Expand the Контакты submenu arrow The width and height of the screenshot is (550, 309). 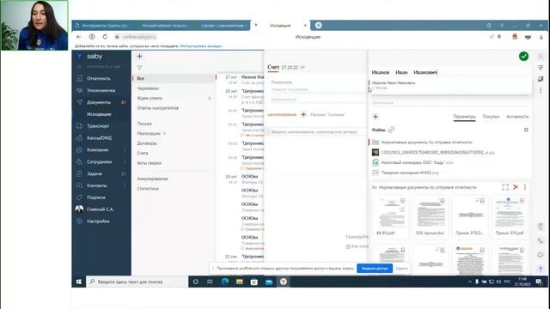coord(125,185)
